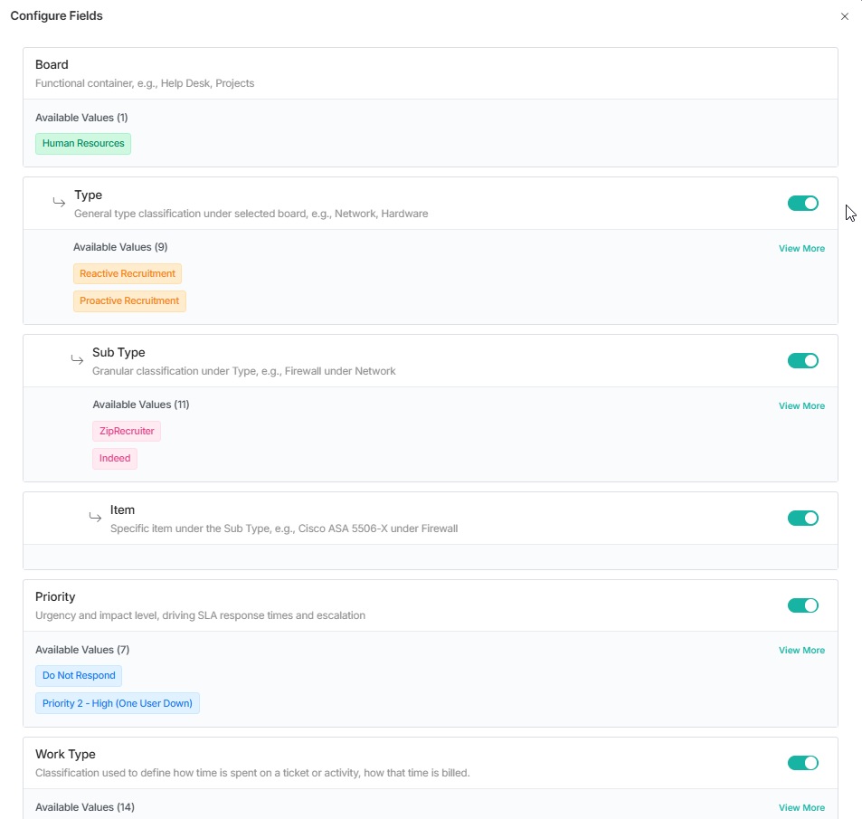Close the Configure Fields dialog

[x=844, y=16]
